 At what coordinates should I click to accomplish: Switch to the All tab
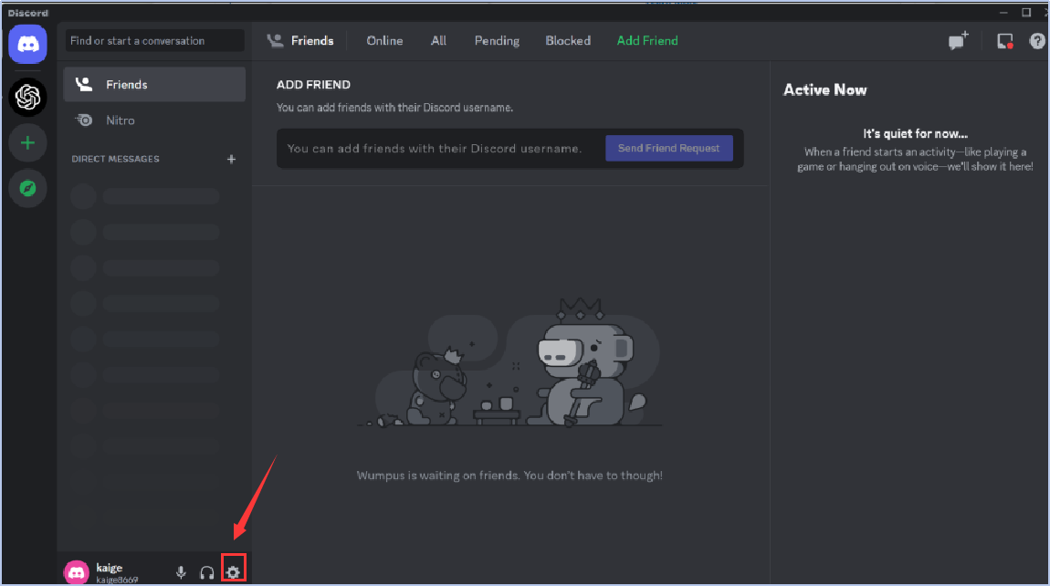coord(438,41)
